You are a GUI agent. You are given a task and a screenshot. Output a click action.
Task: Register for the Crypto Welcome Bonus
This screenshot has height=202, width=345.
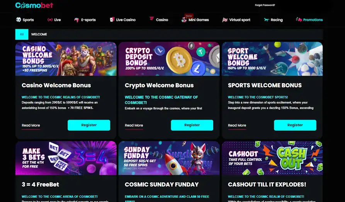tap(192, 125)
